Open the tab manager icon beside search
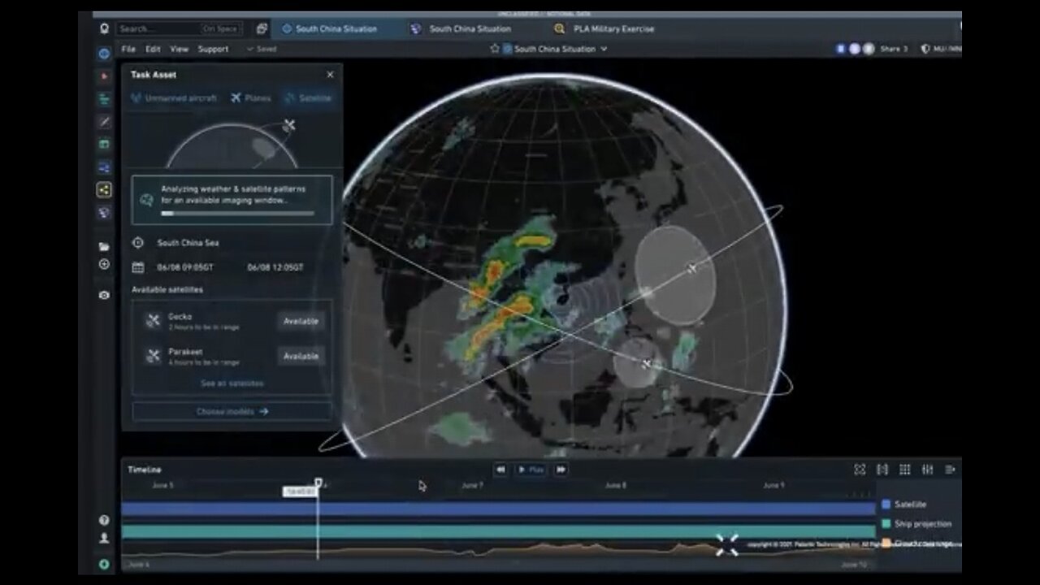Image resolution: width=1040 pixels, height=585 pixels. pyautogui.click(x=262, y=28)
